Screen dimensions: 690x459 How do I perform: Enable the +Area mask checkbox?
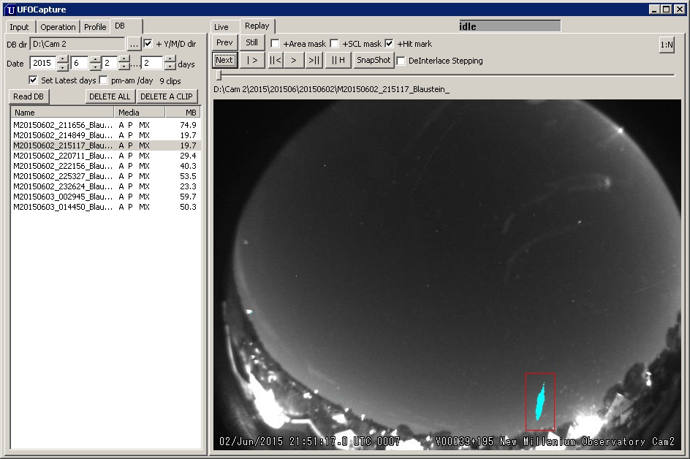point(276,44)
